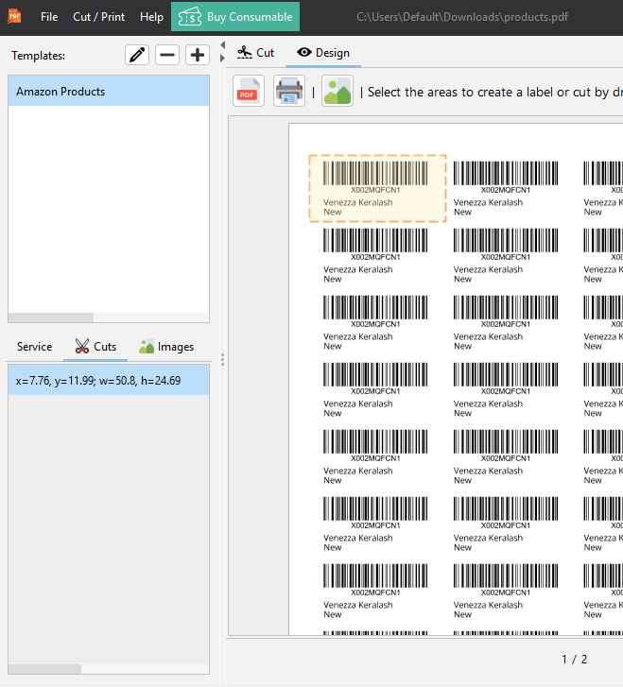Click the page indicator 1 / 2

click(x=575, y=660)
